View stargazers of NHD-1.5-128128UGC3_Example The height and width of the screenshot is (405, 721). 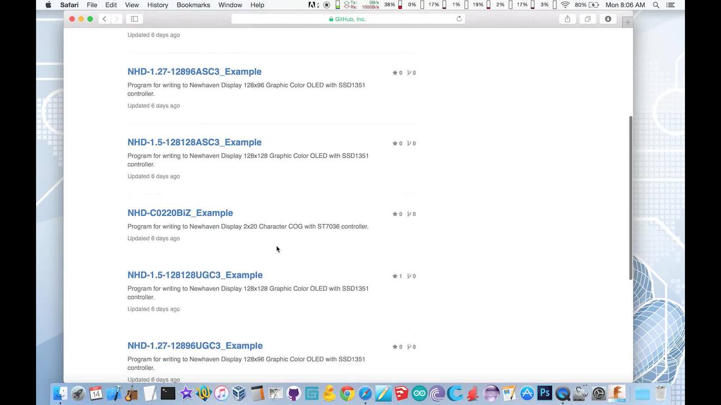tap(397, 276)
